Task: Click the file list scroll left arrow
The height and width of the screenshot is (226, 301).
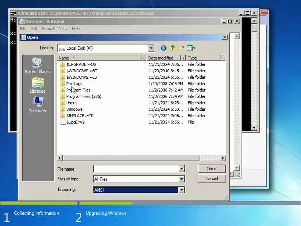Action: (59, 158)
